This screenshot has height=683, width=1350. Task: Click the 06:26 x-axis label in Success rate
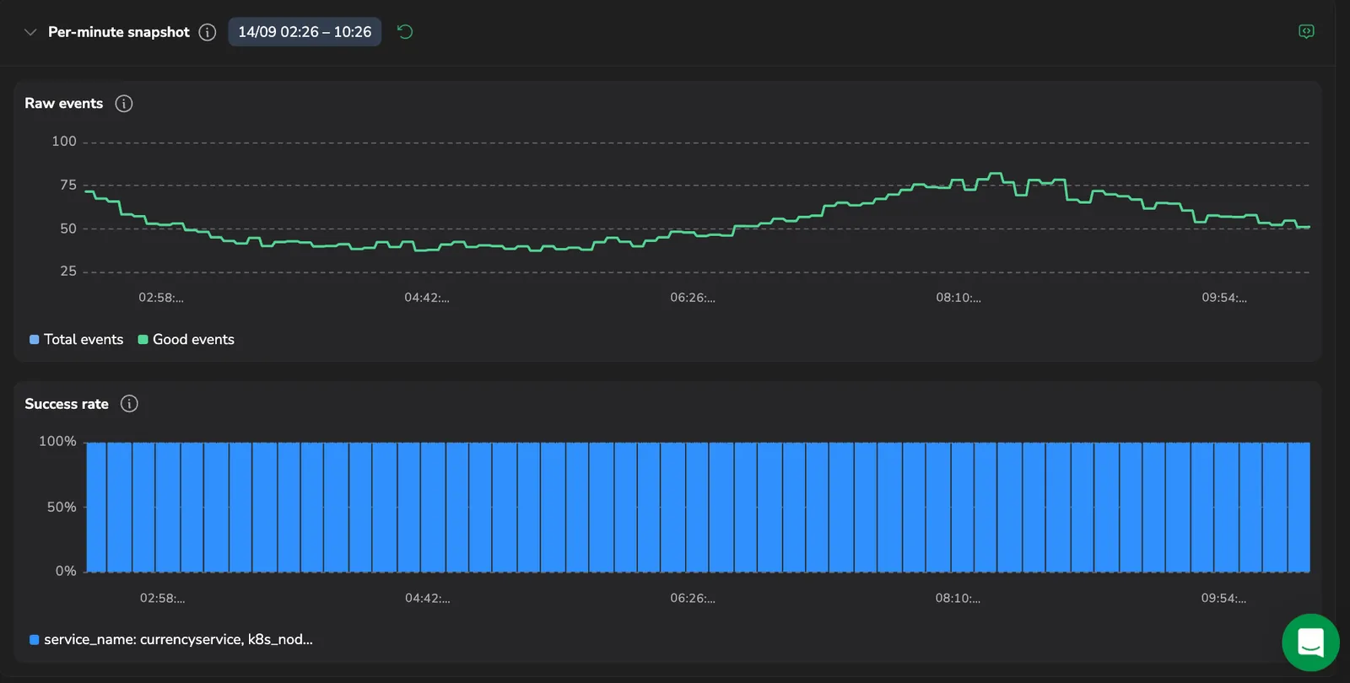(693, 599)
